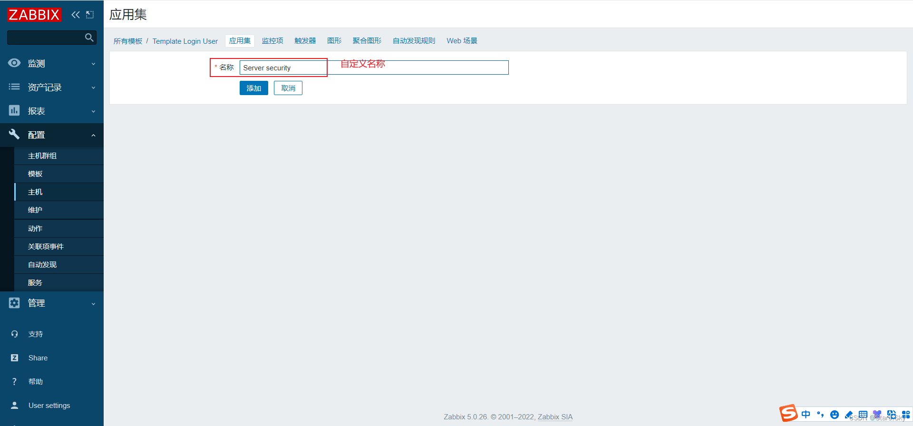
Task: Open the Support headset icon
Action: coord(14,334)
